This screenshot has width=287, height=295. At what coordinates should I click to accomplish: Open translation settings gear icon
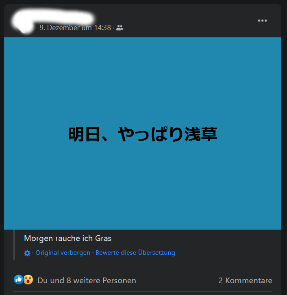(27, 253)
